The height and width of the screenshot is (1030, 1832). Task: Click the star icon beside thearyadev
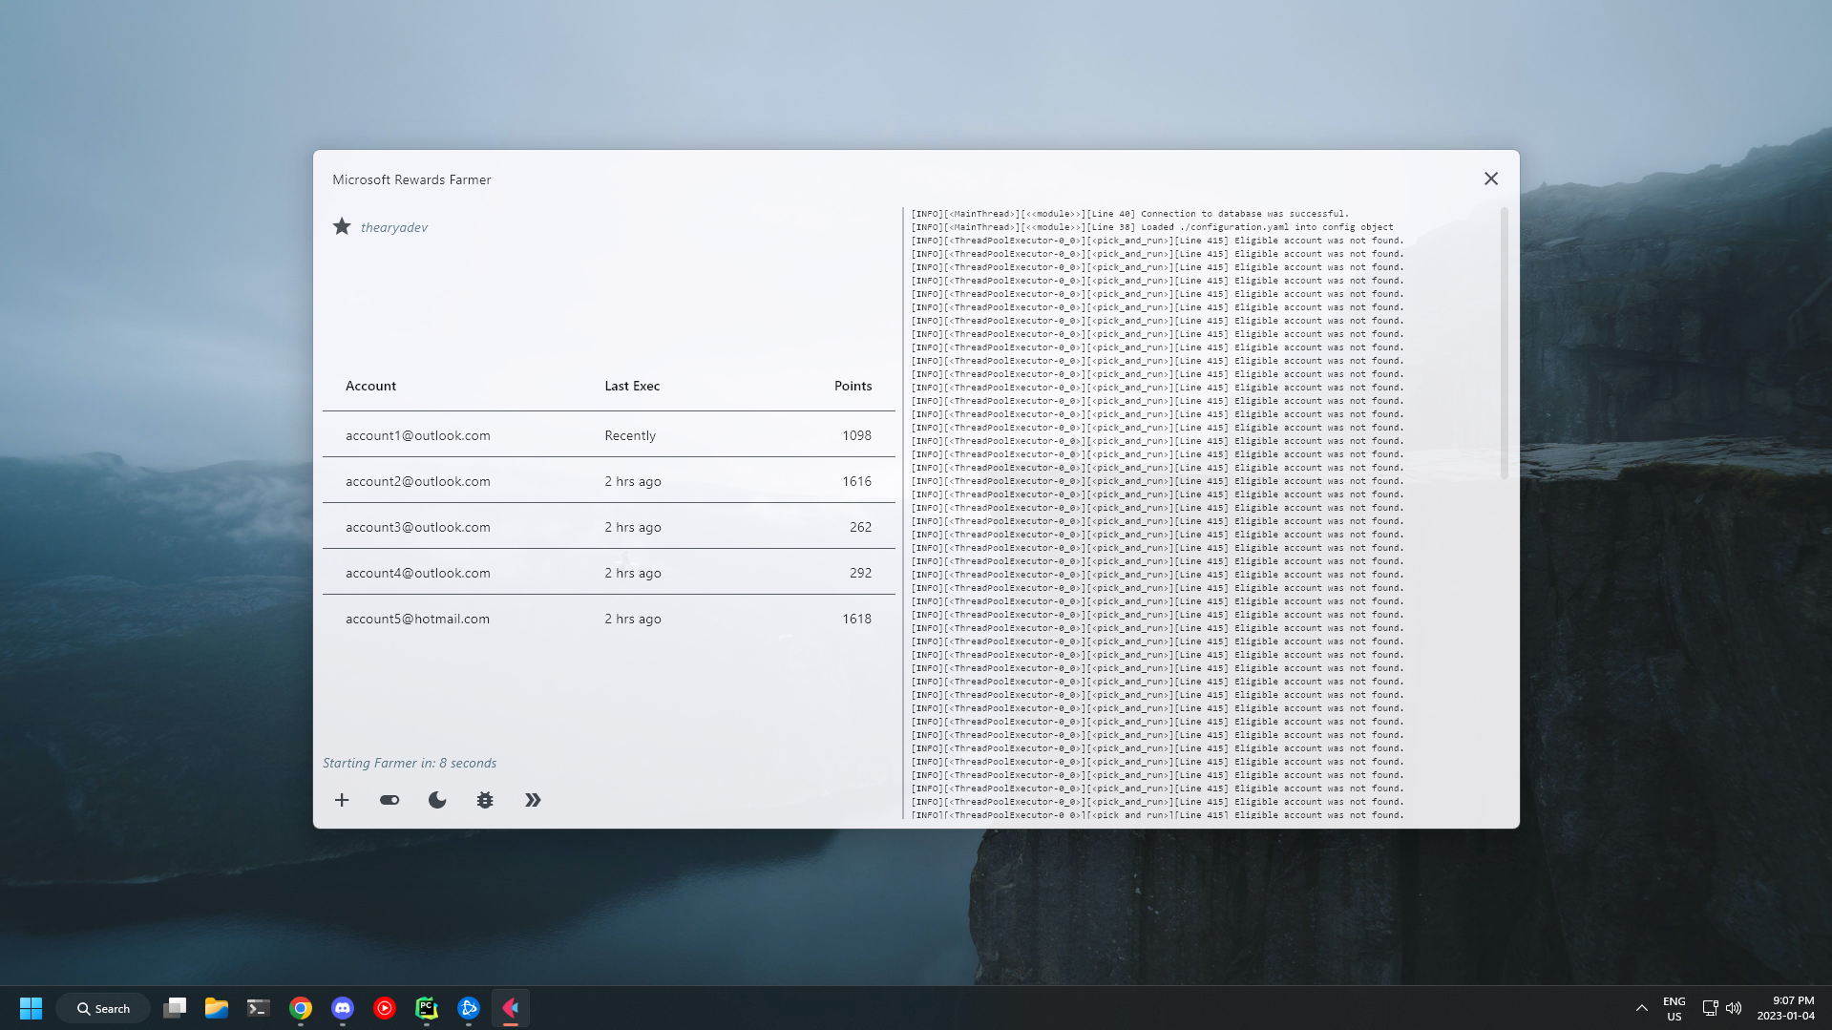point(342,226)
